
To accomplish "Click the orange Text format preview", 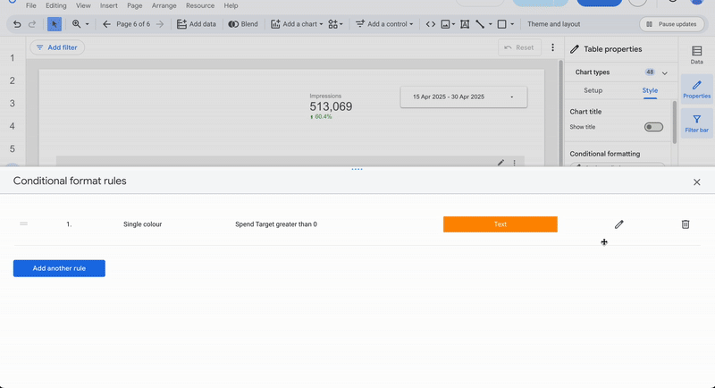I will 500,224.
